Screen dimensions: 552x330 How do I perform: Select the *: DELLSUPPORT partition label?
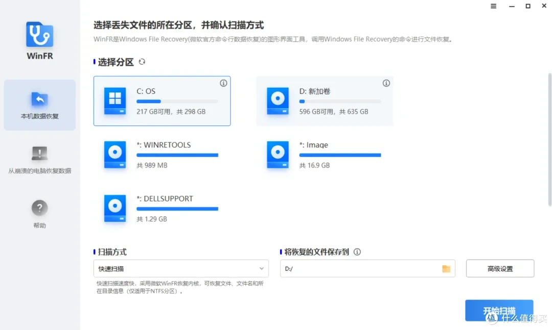pyautogui.click(x=165, y=198)
